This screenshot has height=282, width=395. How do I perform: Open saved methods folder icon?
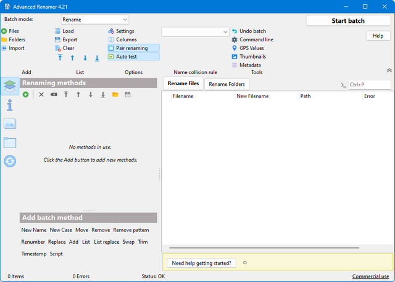115,94
